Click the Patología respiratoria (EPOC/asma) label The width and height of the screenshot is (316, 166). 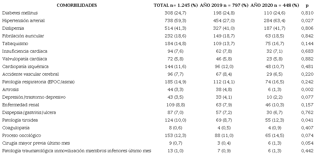(38, 82)
